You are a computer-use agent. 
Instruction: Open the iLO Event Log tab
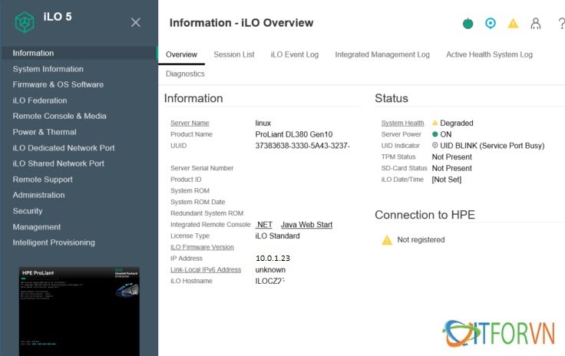pos(294,54)
